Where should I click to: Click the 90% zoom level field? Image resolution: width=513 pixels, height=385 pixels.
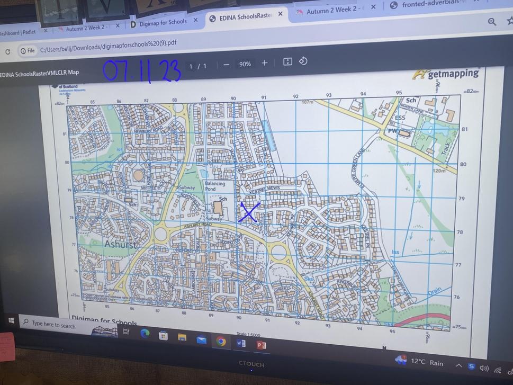[245, 64]
